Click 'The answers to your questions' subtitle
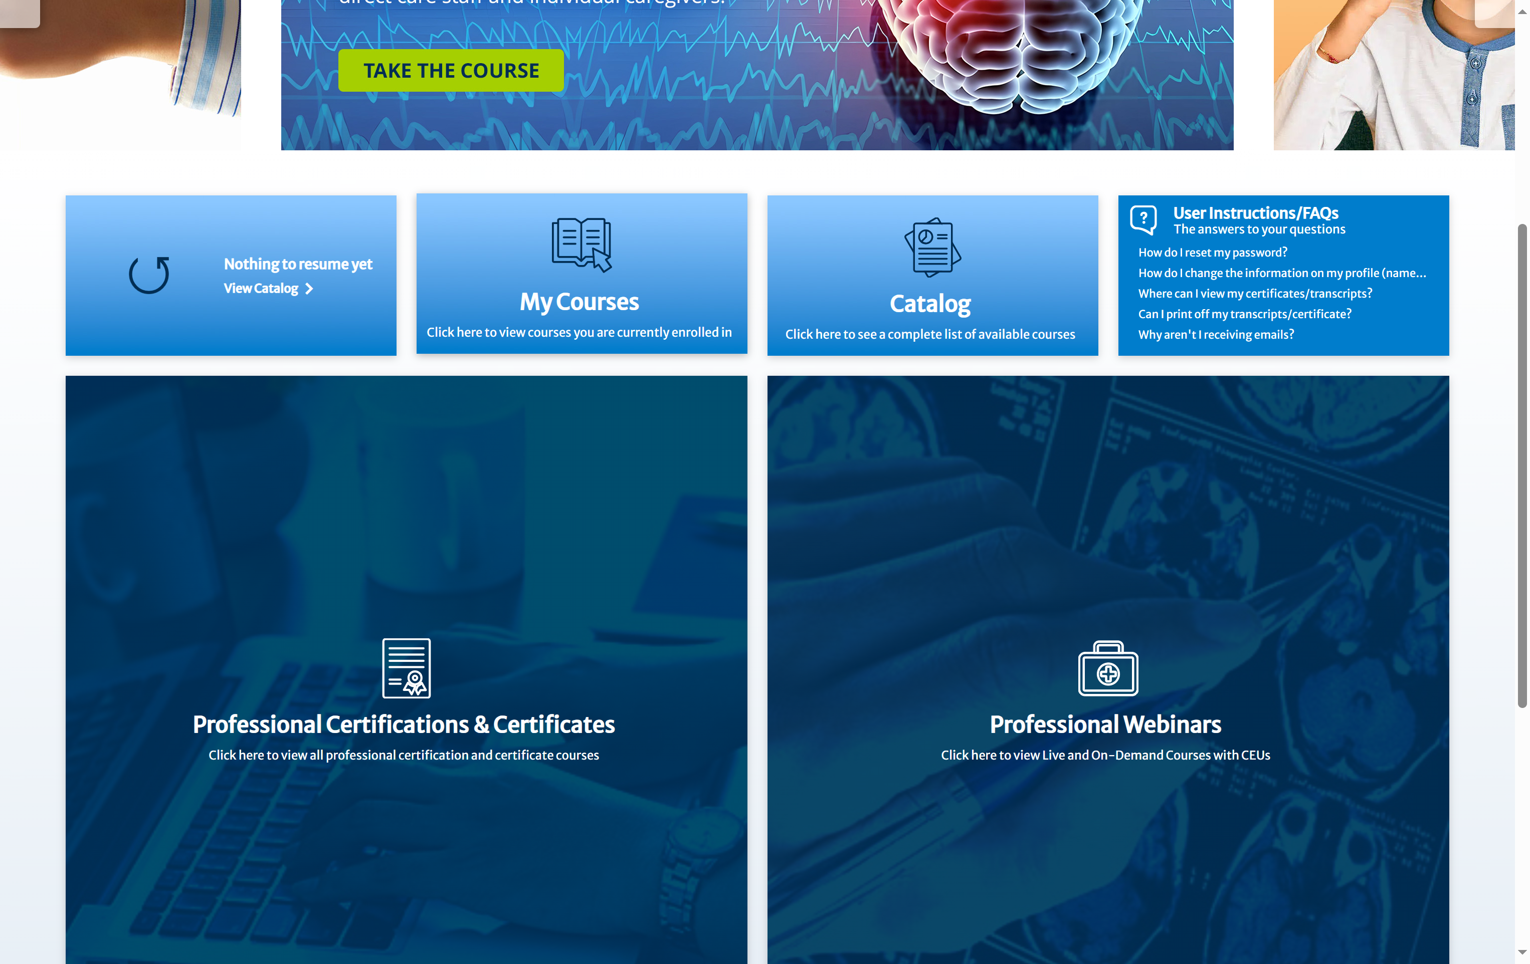1530x964 pixels. point(1259,229)
